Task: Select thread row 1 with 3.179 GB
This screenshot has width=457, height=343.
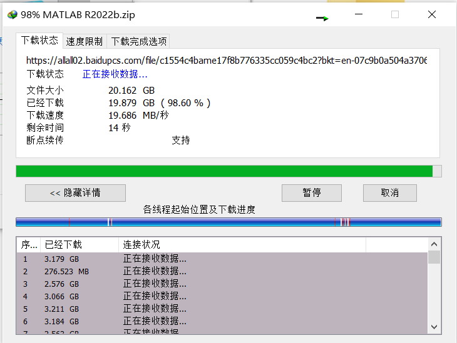Action: pyautogui.click(x=222, y=259)
